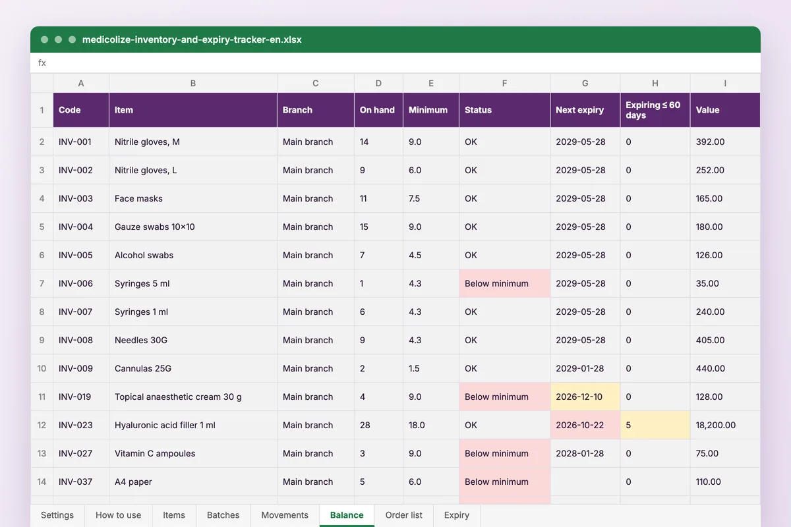Select column D header
Screen dimensions: 791x527
[x=378, y=83]
